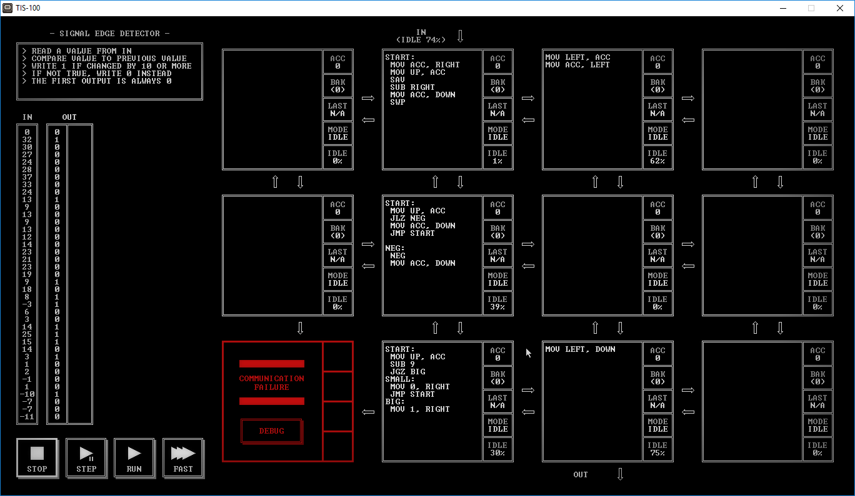Click the IN values column list
The width and height of the screenshot is (855, 496).
[x=27, y=274]
